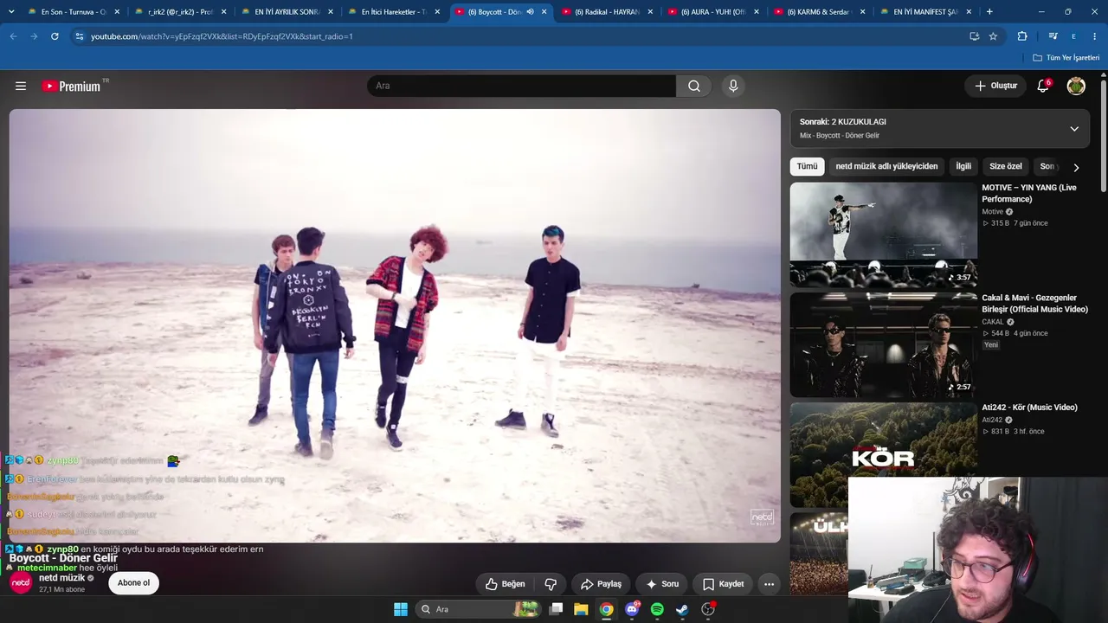Open the YouTube guide hamburger menu
This screenshot has height=623, width=1108.
[21, 86]
